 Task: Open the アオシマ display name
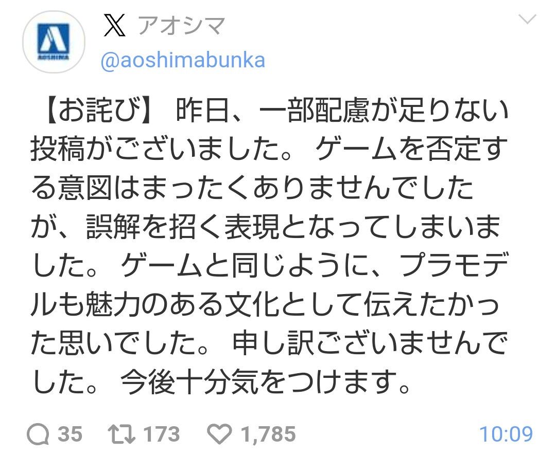(x=180, y=25)
